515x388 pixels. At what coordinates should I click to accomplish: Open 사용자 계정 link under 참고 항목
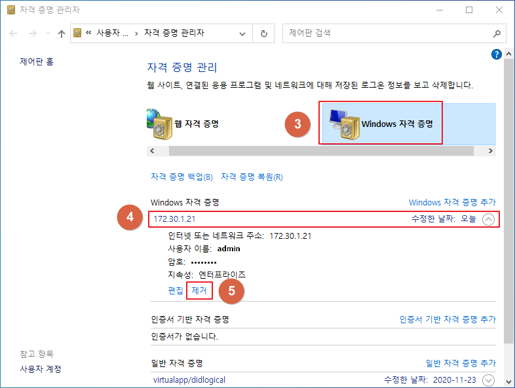tap(41, 369)
